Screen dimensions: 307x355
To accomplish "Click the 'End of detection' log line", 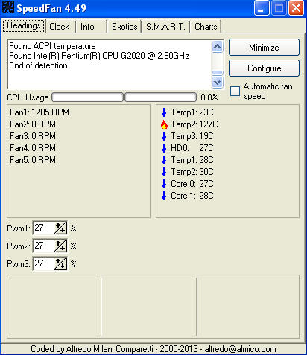I will [x=38, y=65].
